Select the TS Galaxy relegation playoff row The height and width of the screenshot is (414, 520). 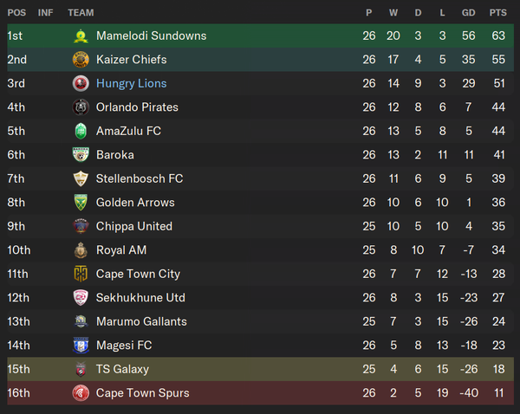coord(260,369)
